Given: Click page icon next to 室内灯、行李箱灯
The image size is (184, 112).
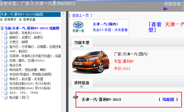Looking at the screenshot, I should pyautogui.click(x=6, y=47).
